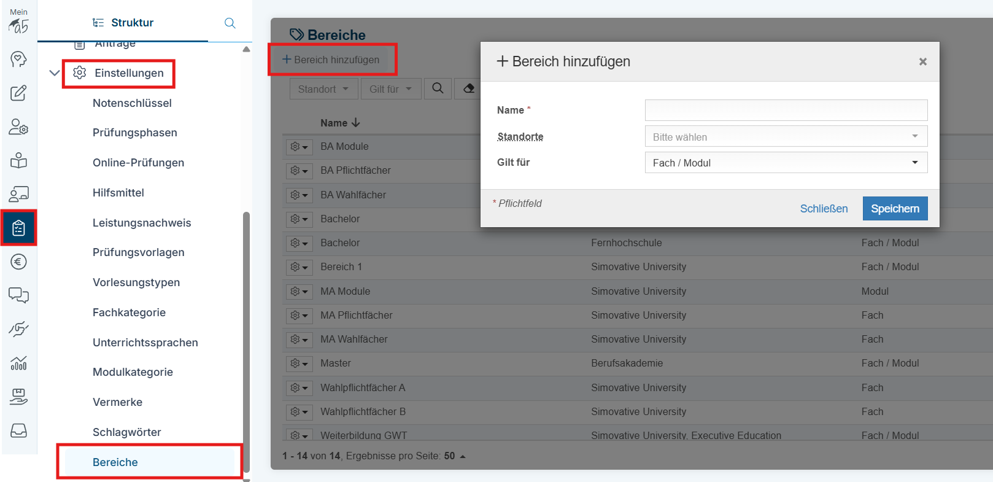Viewport: 993px width, 482px height.
Task: Select the Bereiche menu item
Action: tap(115, 462)
